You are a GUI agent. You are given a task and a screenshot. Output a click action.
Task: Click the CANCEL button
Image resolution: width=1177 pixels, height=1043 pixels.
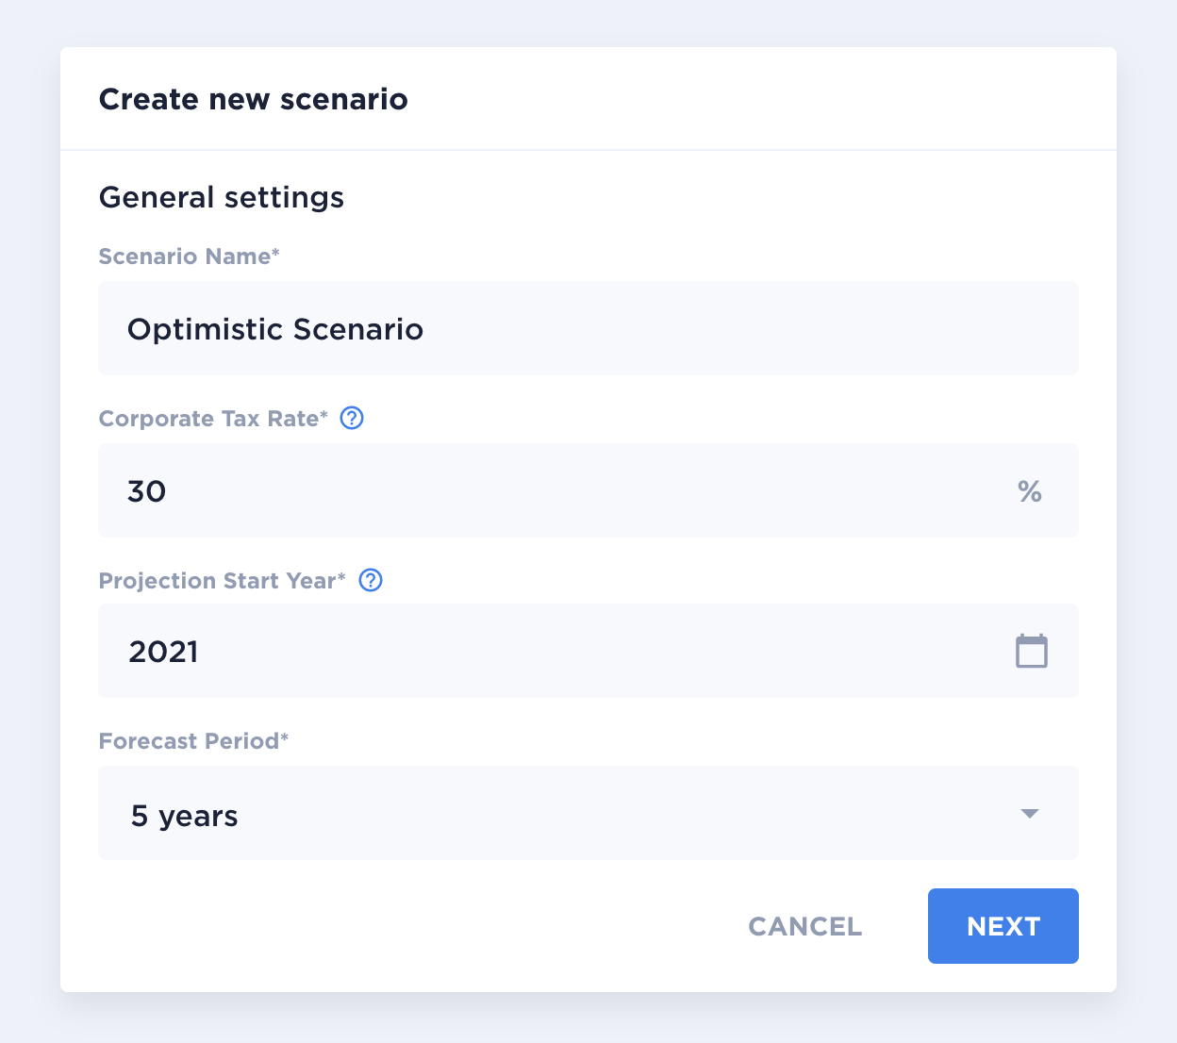click(x=805, y=926)
